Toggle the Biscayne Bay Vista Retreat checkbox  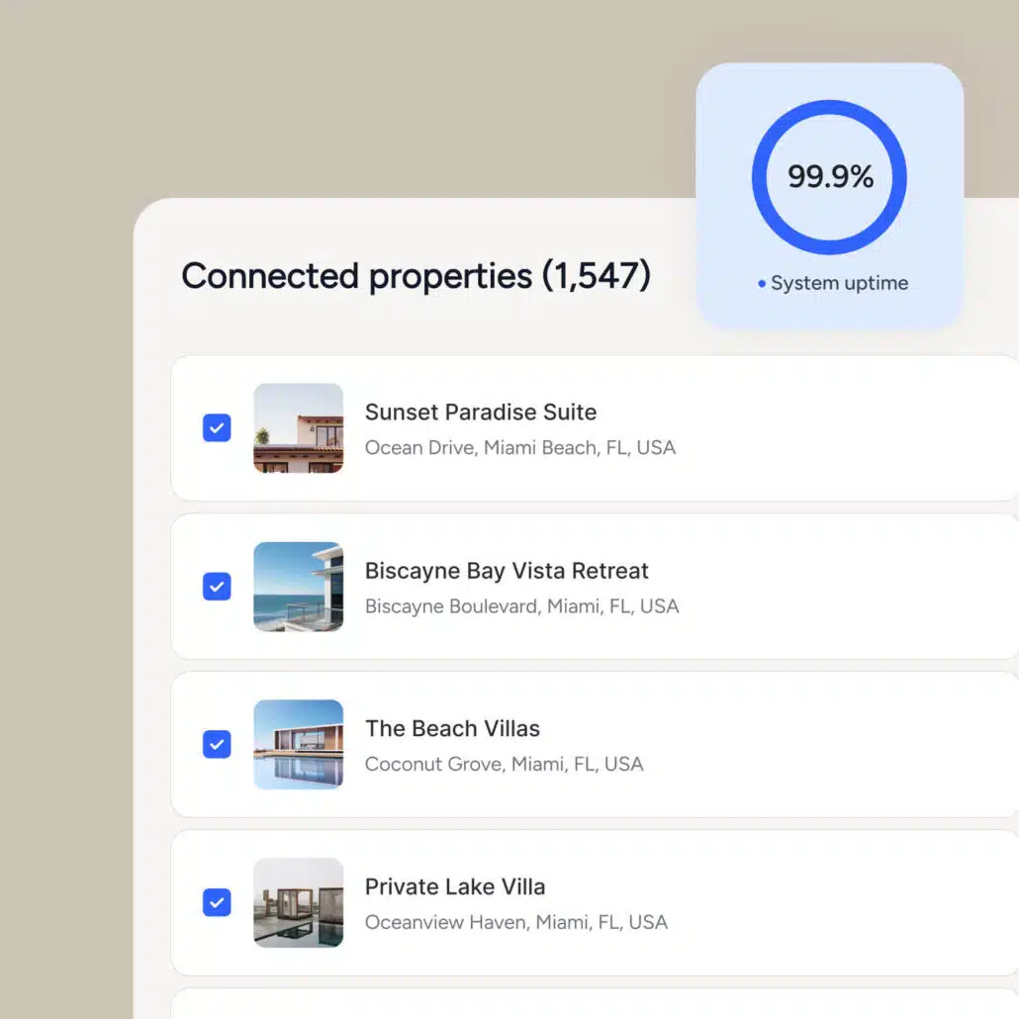[217, 587]
